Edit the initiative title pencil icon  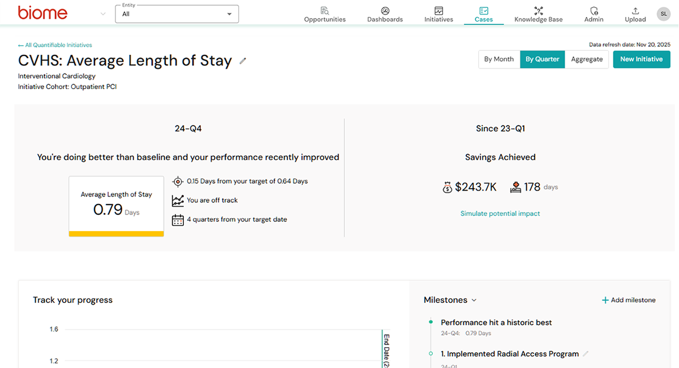(243, 61)
